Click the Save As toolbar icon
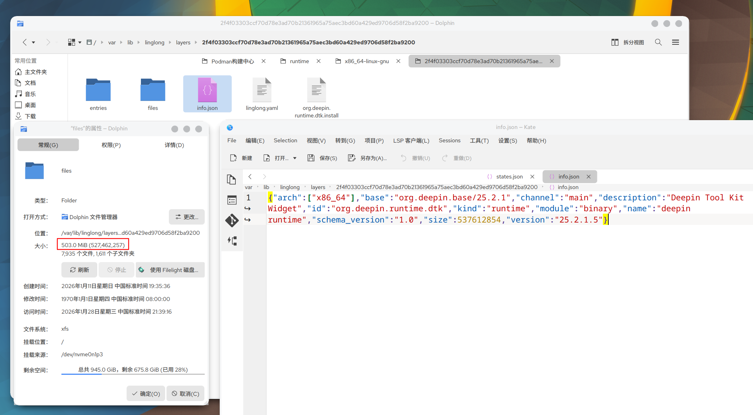The image size is (753, 415). coord(351,158)
